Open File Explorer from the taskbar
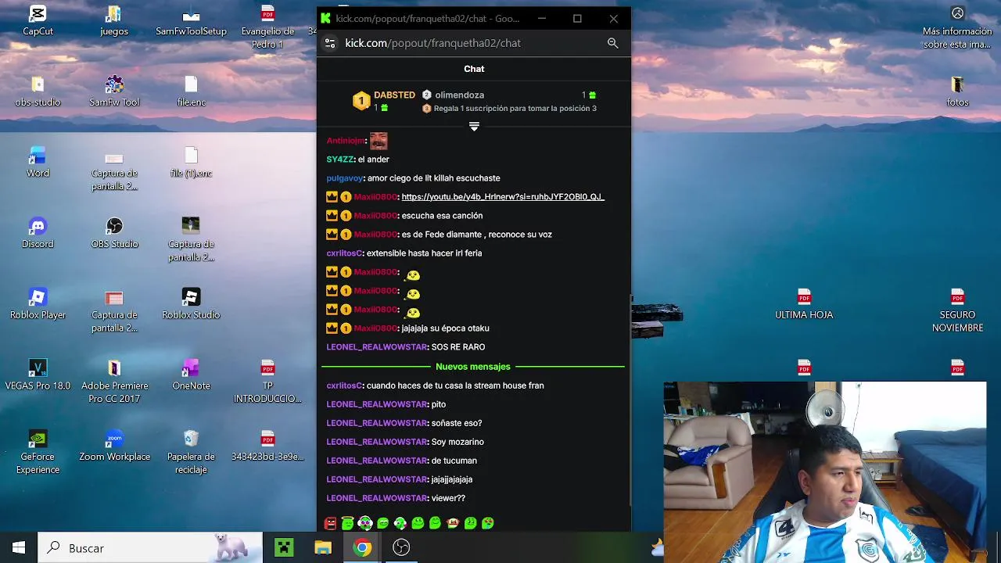The width and height of the screenshot is (1001, 563). coord(323,548)
